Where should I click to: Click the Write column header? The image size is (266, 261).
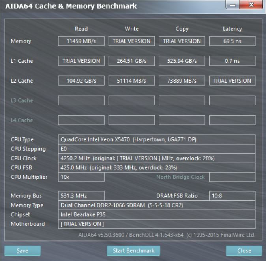pyautogui.click(x=132, y=29)
